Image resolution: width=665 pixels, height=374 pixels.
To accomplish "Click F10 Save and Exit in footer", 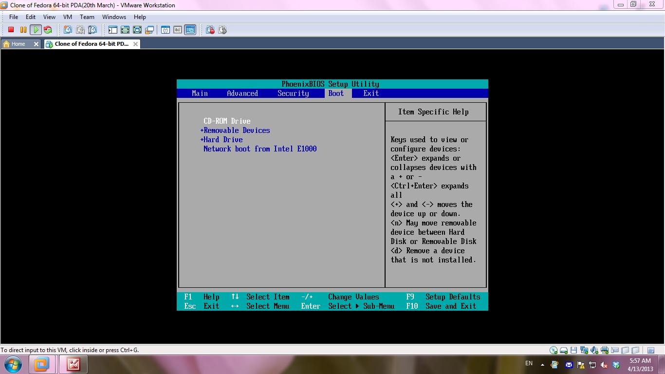I will [441, 306].
